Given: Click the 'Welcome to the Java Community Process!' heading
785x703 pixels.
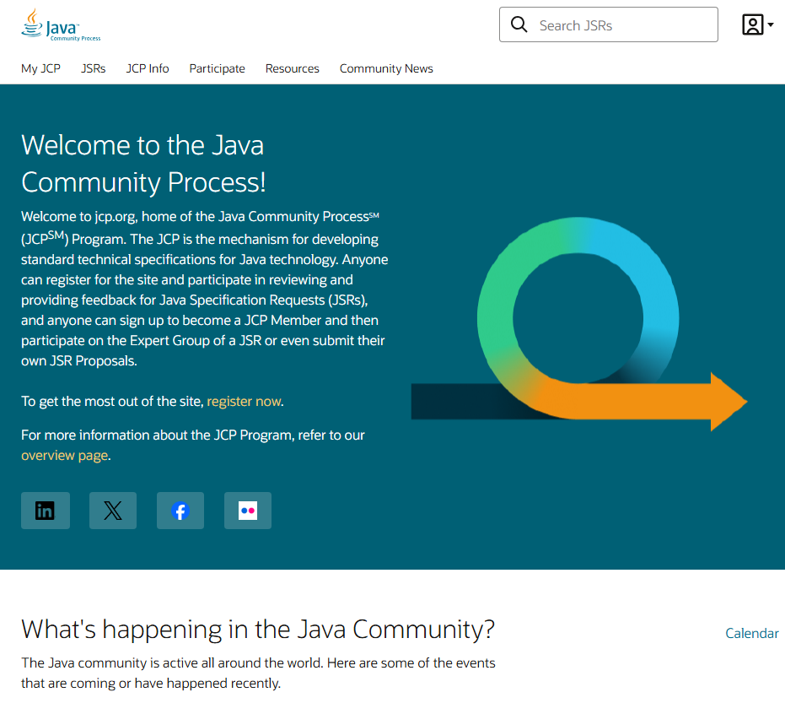Looking at the screenshot, I should [x=143, y=164].
